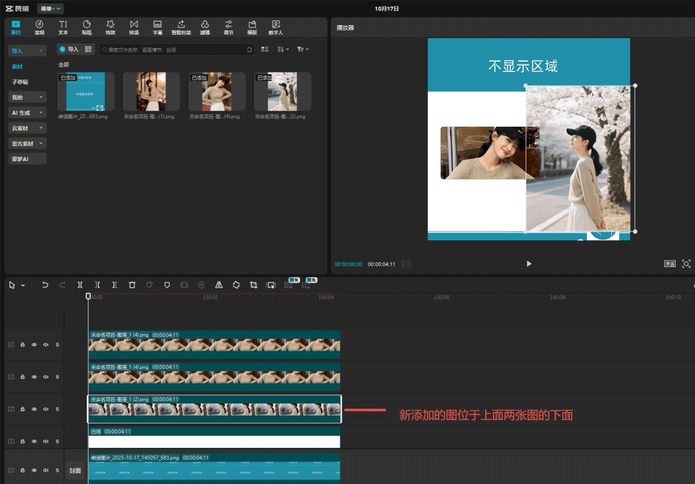Screen dimensions: 695x484
Task: Lock the 白场 track
Action: click(x=23, y=442)
